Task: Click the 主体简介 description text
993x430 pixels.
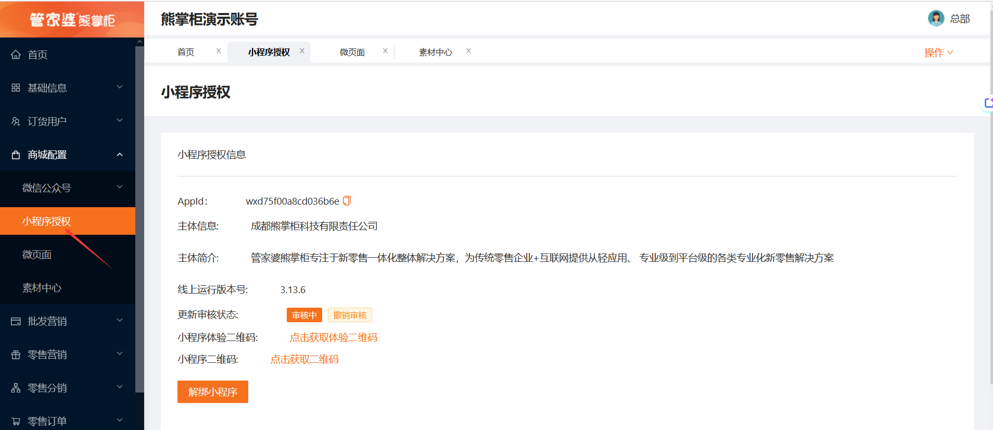Action: point(542,258)
